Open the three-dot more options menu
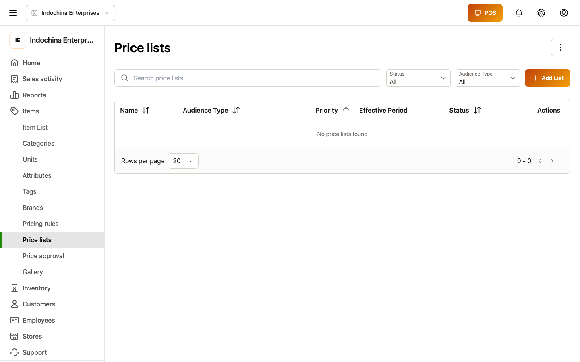Screen dimensions: 580x362 (561, 47)
